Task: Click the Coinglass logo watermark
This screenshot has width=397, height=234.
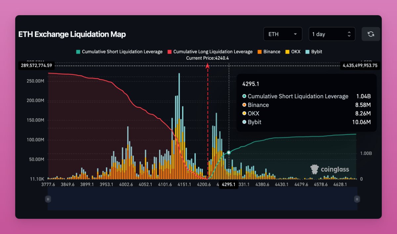Action: tap(330, 169)
